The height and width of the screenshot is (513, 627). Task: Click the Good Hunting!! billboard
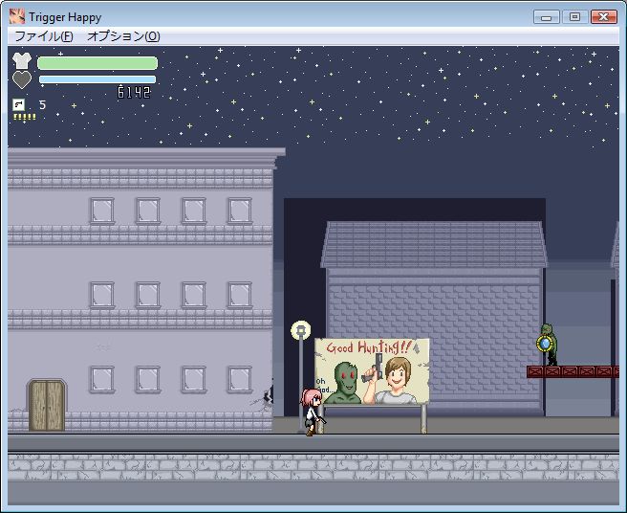(373, 370)
